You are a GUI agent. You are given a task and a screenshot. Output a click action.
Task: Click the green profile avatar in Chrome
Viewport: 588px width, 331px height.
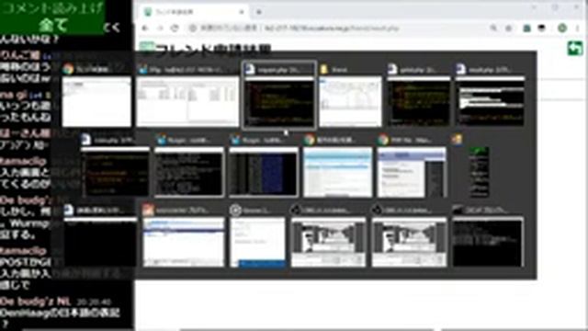[561, 29]
